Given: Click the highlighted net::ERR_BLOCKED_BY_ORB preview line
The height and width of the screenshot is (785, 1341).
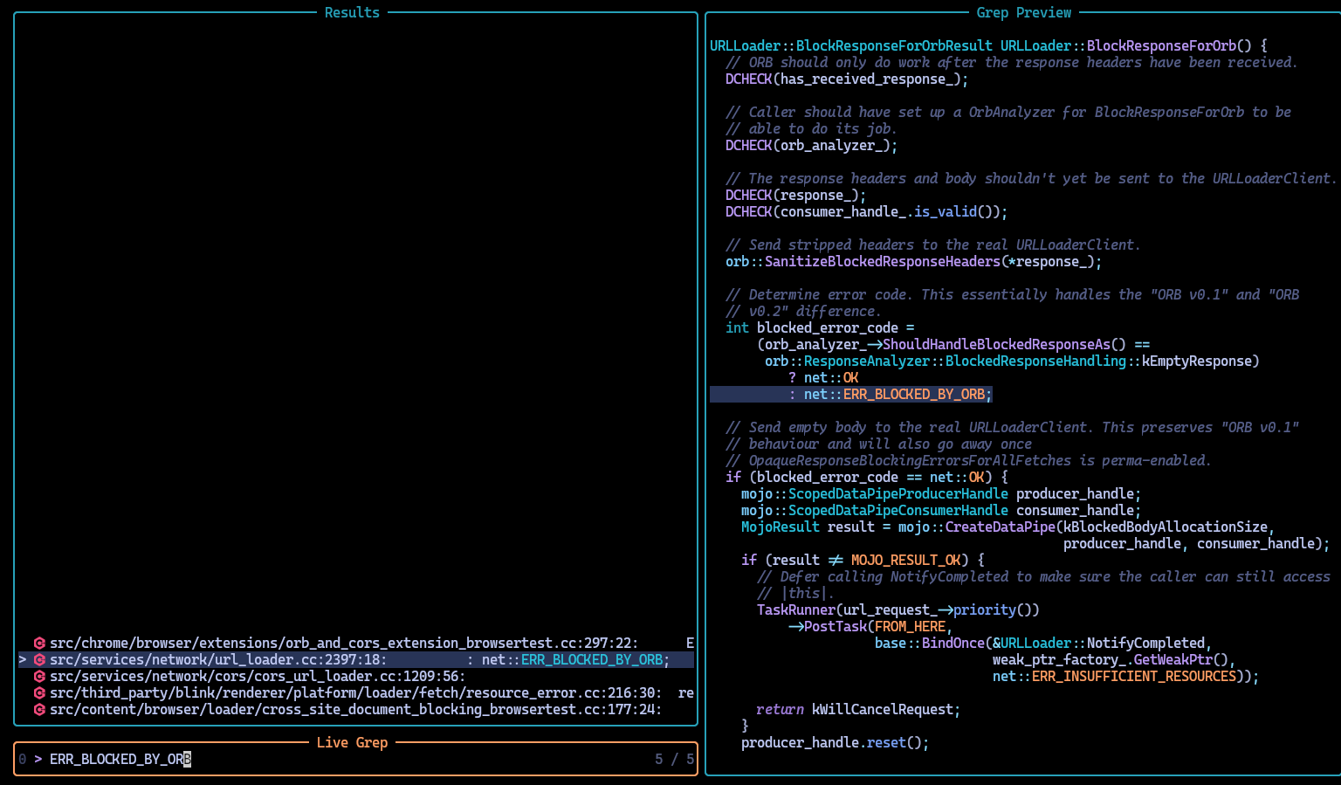Looking at the screenshot, I should [x=851, y=394].
